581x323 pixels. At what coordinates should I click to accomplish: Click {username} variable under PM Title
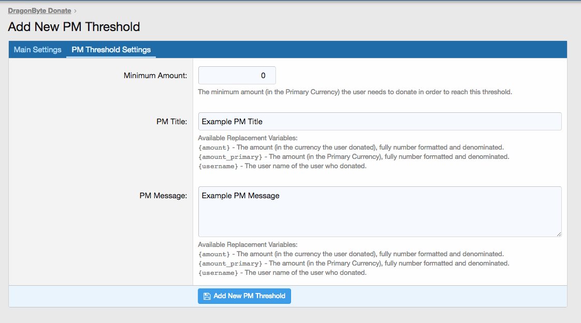pos(218,166)
